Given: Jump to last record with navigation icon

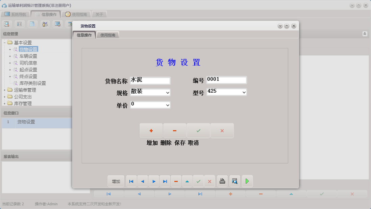Looking at the screenshot, I should pos(165,181).
